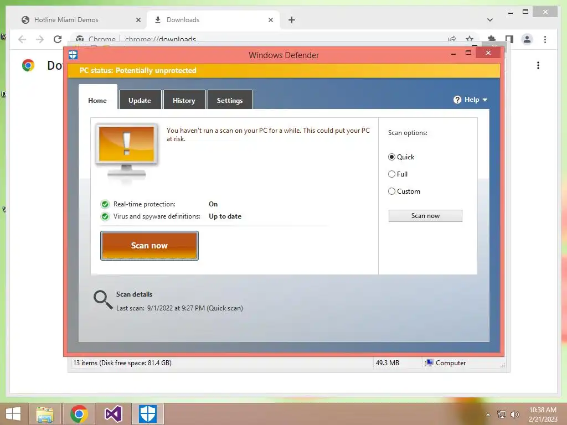Open the Chrome profile avatar
The image size is (567, 425).
coord(527,39)
